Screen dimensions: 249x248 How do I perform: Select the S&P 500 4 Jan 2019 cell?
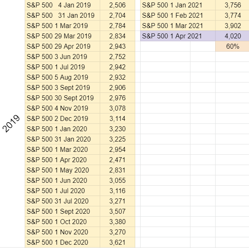tap(62, 5)
